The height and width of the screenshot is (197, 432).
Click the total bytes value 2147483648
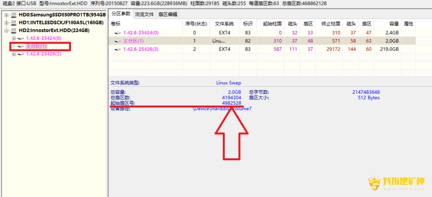(366, 92)
